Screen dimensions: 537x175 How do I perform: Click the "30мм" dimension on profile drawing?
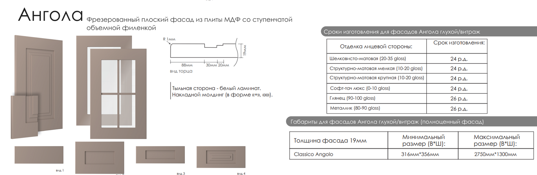pos(211,65)
